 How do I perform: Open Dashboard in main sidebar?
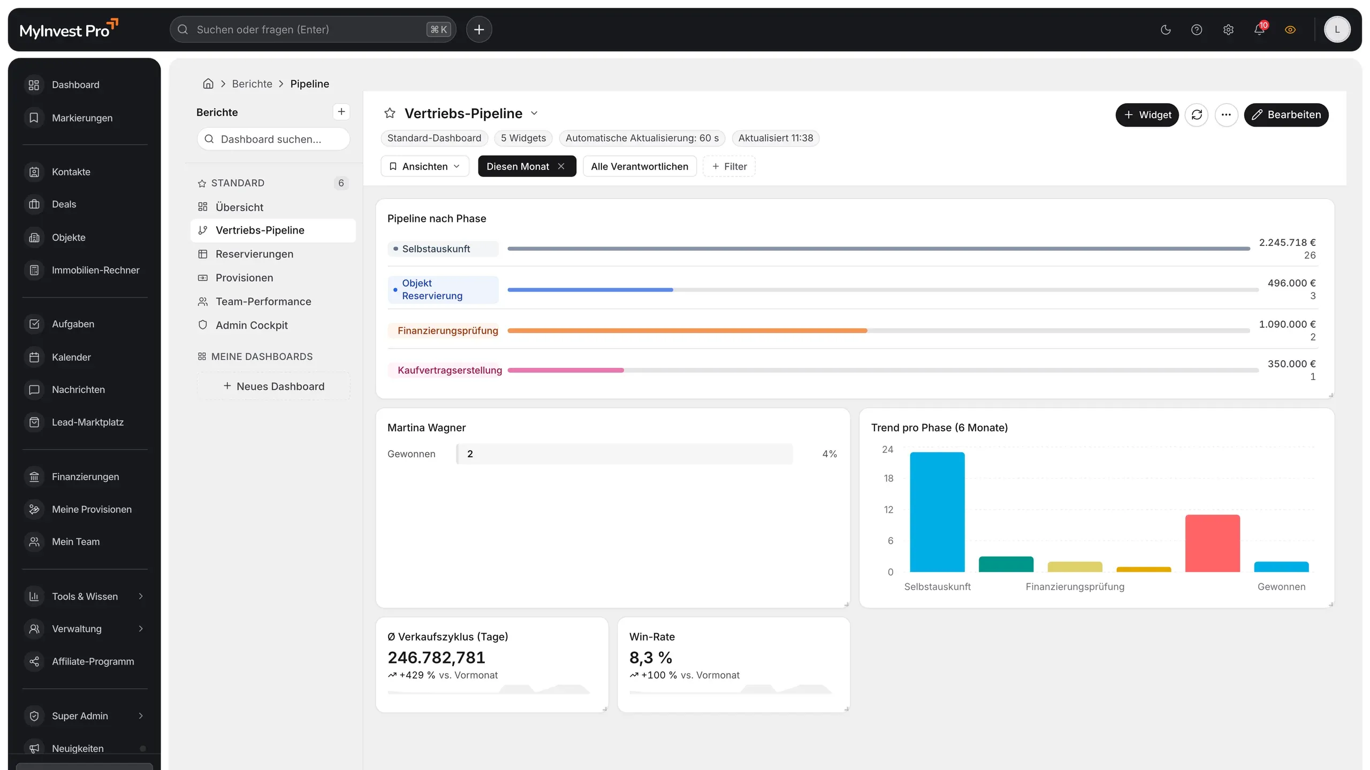point(85,85)
